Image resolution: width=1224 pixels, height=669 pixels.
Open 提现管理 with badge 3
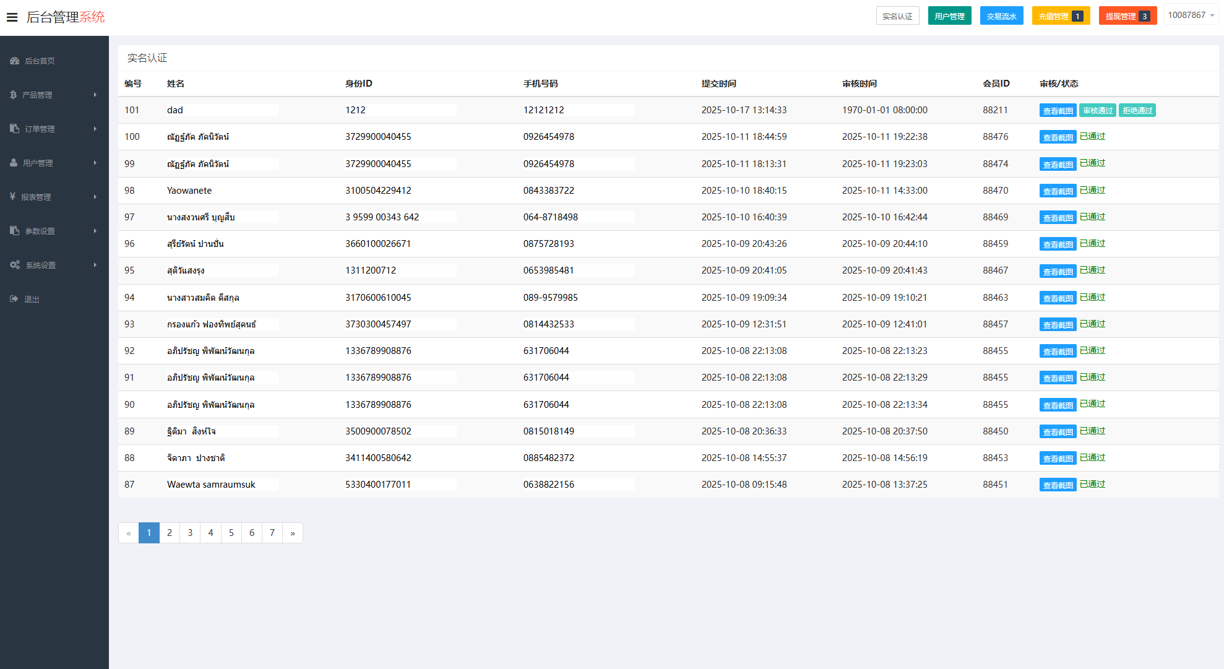(x=1127, y=16)
